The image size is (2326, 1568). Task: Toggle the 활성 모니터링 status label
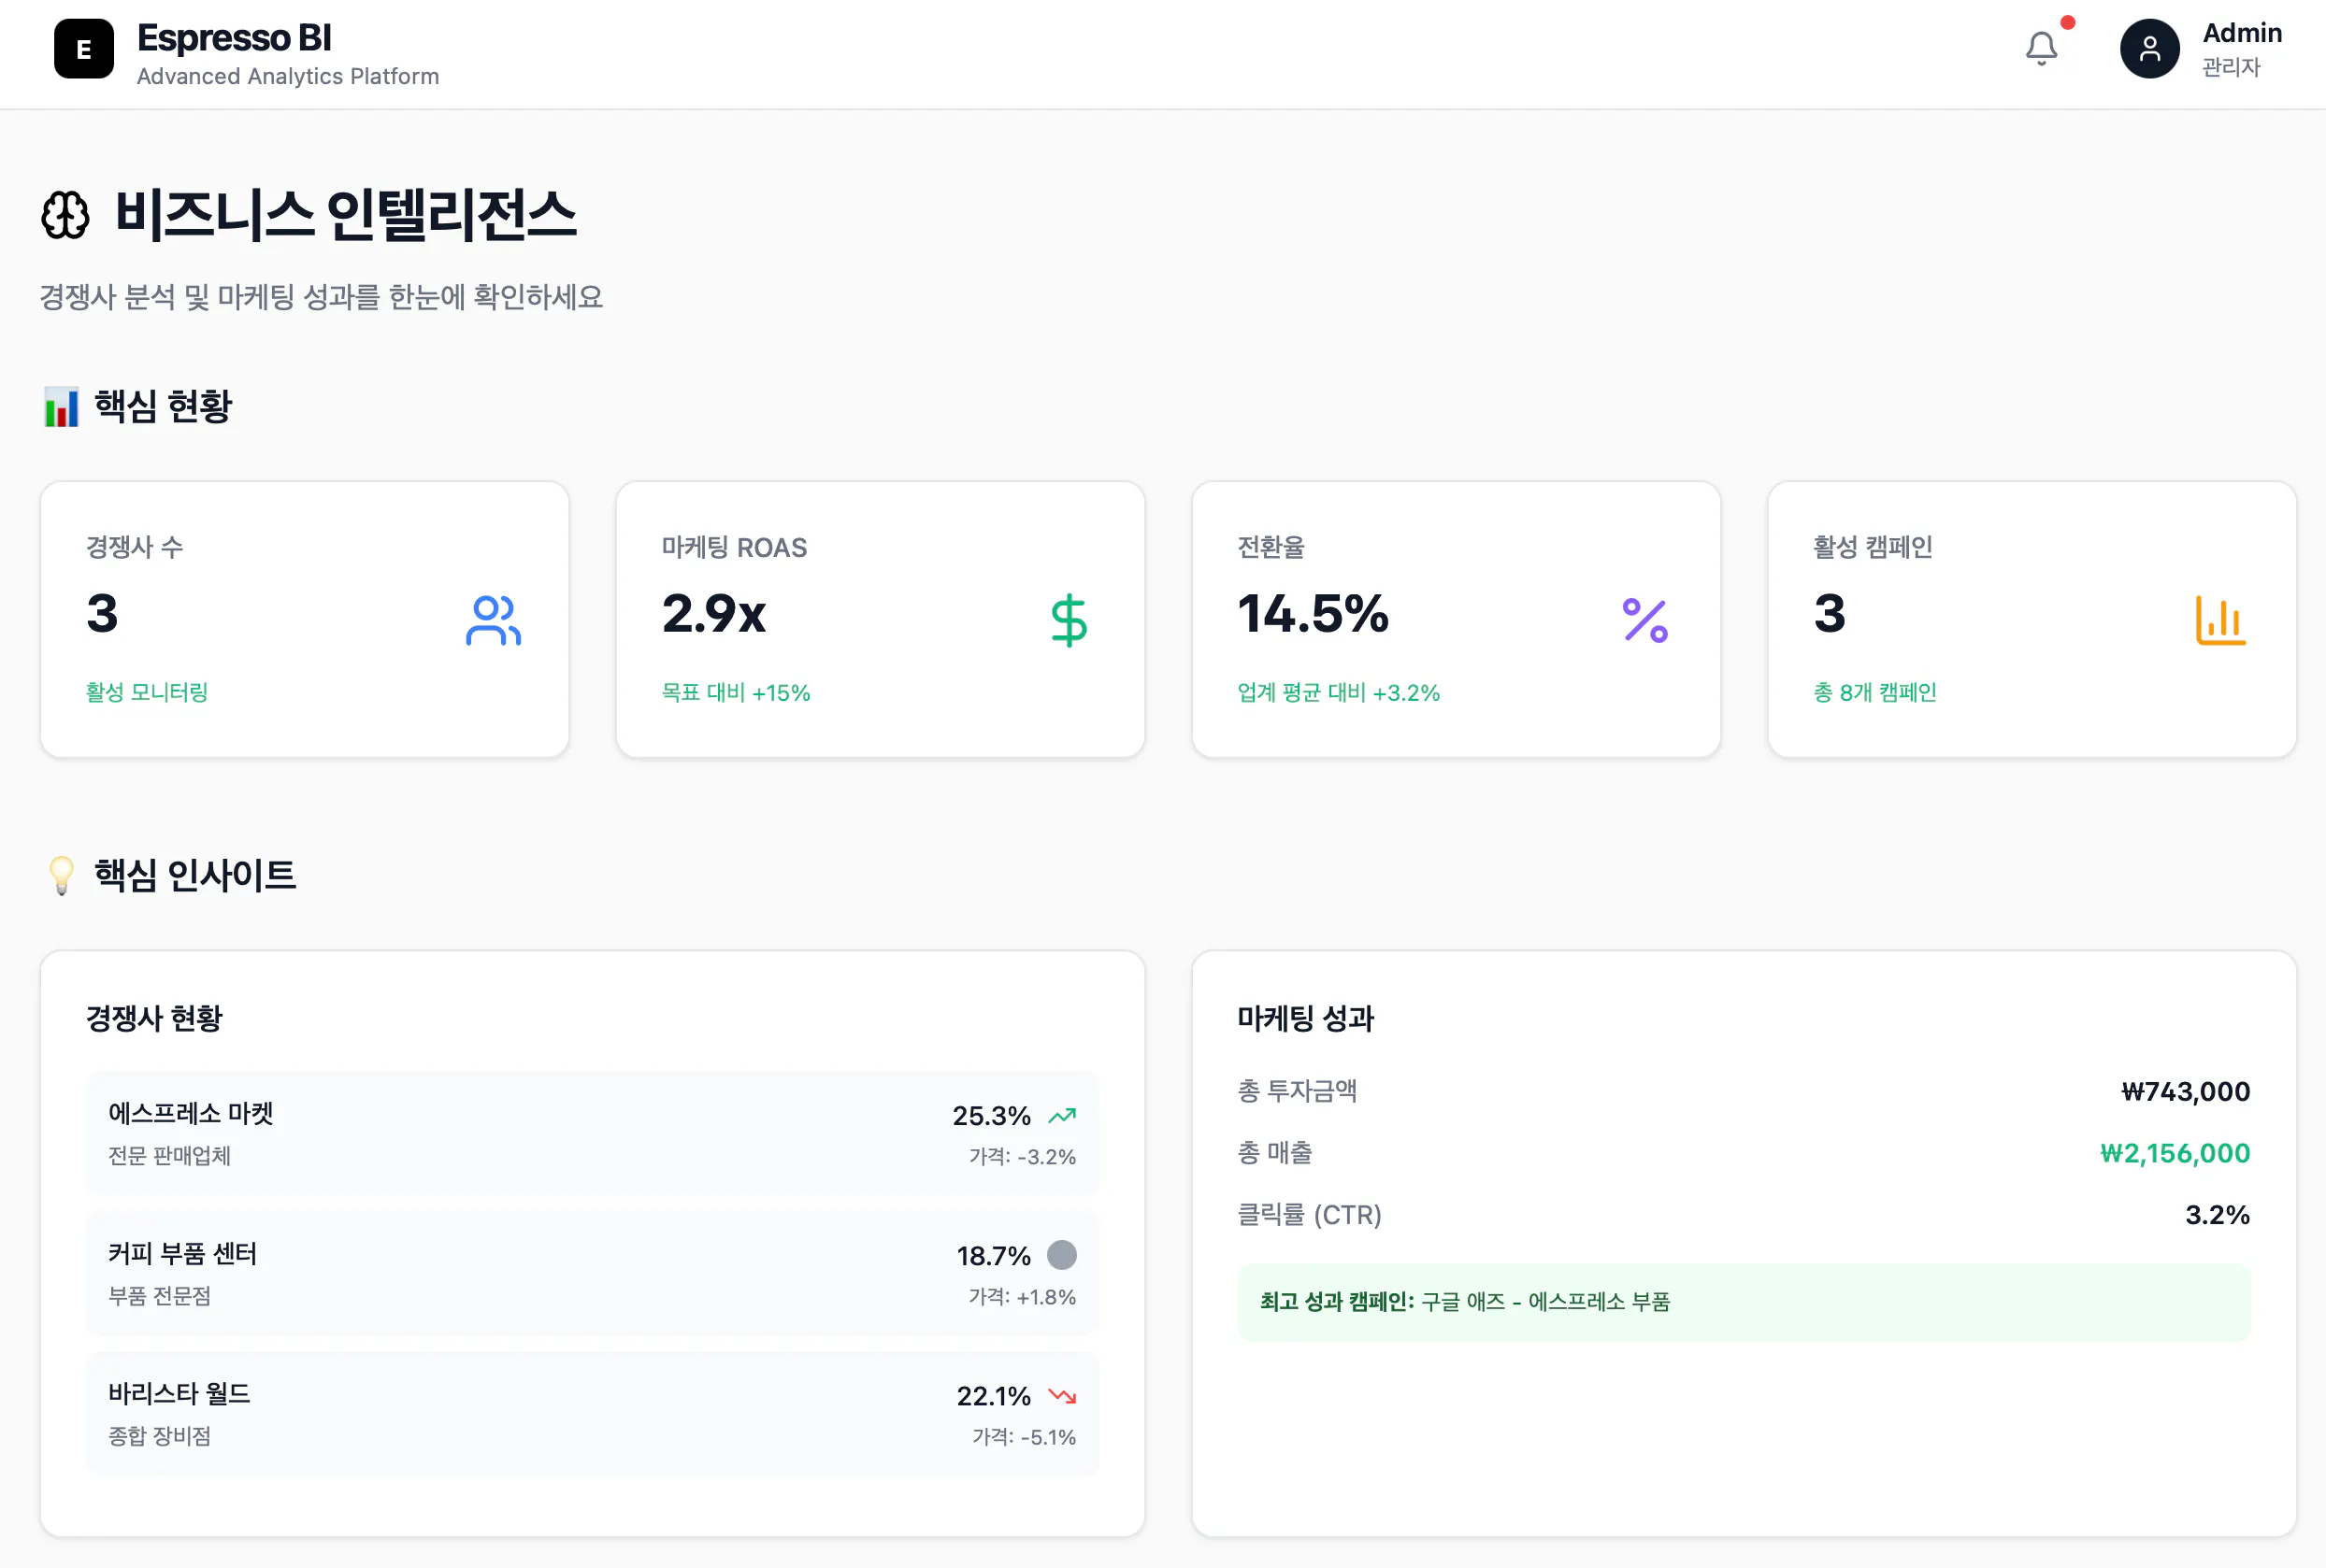click(x=147, y=692)
